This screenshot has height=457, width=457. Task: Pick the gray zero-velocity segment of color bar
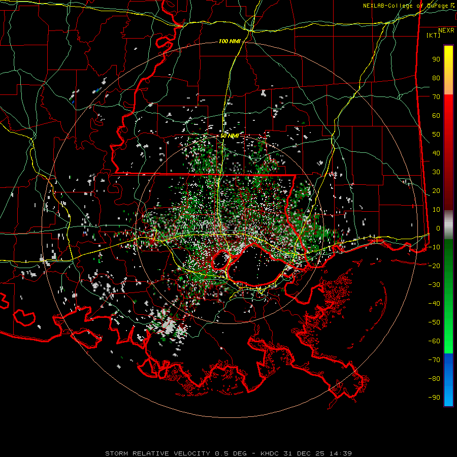(x=448, y=225)
